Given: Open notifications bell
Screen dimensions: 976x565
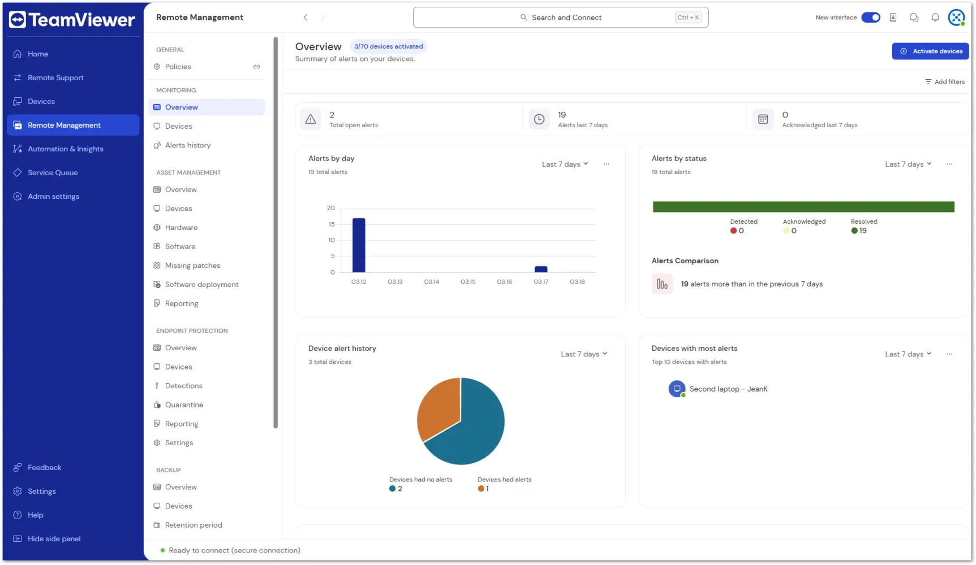Looking at the screenshot, I should [x=935, y=18].
